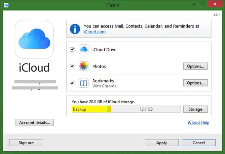Click the "Bookmarks" label
225x154 pixels.
(x=103, y=81)
